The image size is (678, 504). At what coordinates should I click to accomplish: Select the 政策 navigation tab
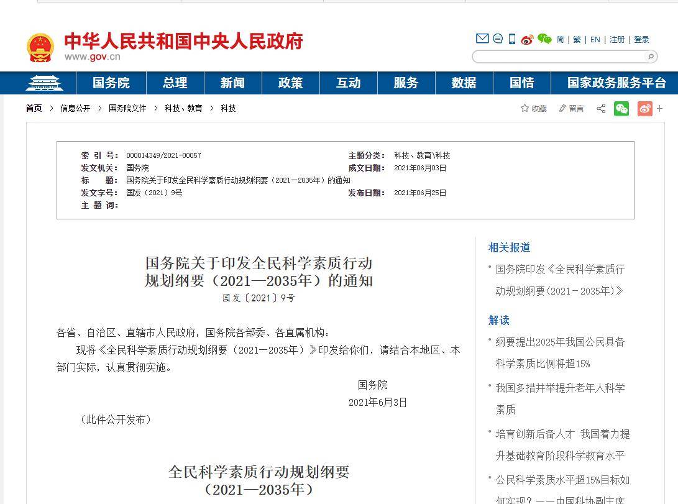[290, 83]
